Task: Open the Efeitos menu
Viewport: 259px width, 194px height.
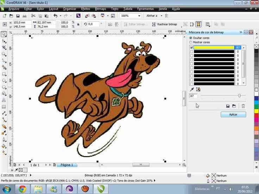Action: pos(86,9)
